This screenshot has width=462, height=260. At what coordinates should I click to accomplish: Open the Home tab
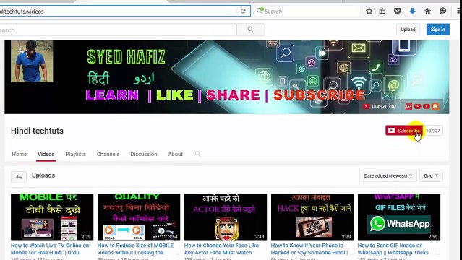[x=19, y=154]
